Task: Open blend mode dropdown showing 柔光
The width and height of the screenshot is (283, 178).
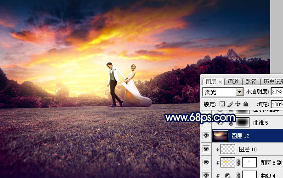Action: [x=223, y=92]
